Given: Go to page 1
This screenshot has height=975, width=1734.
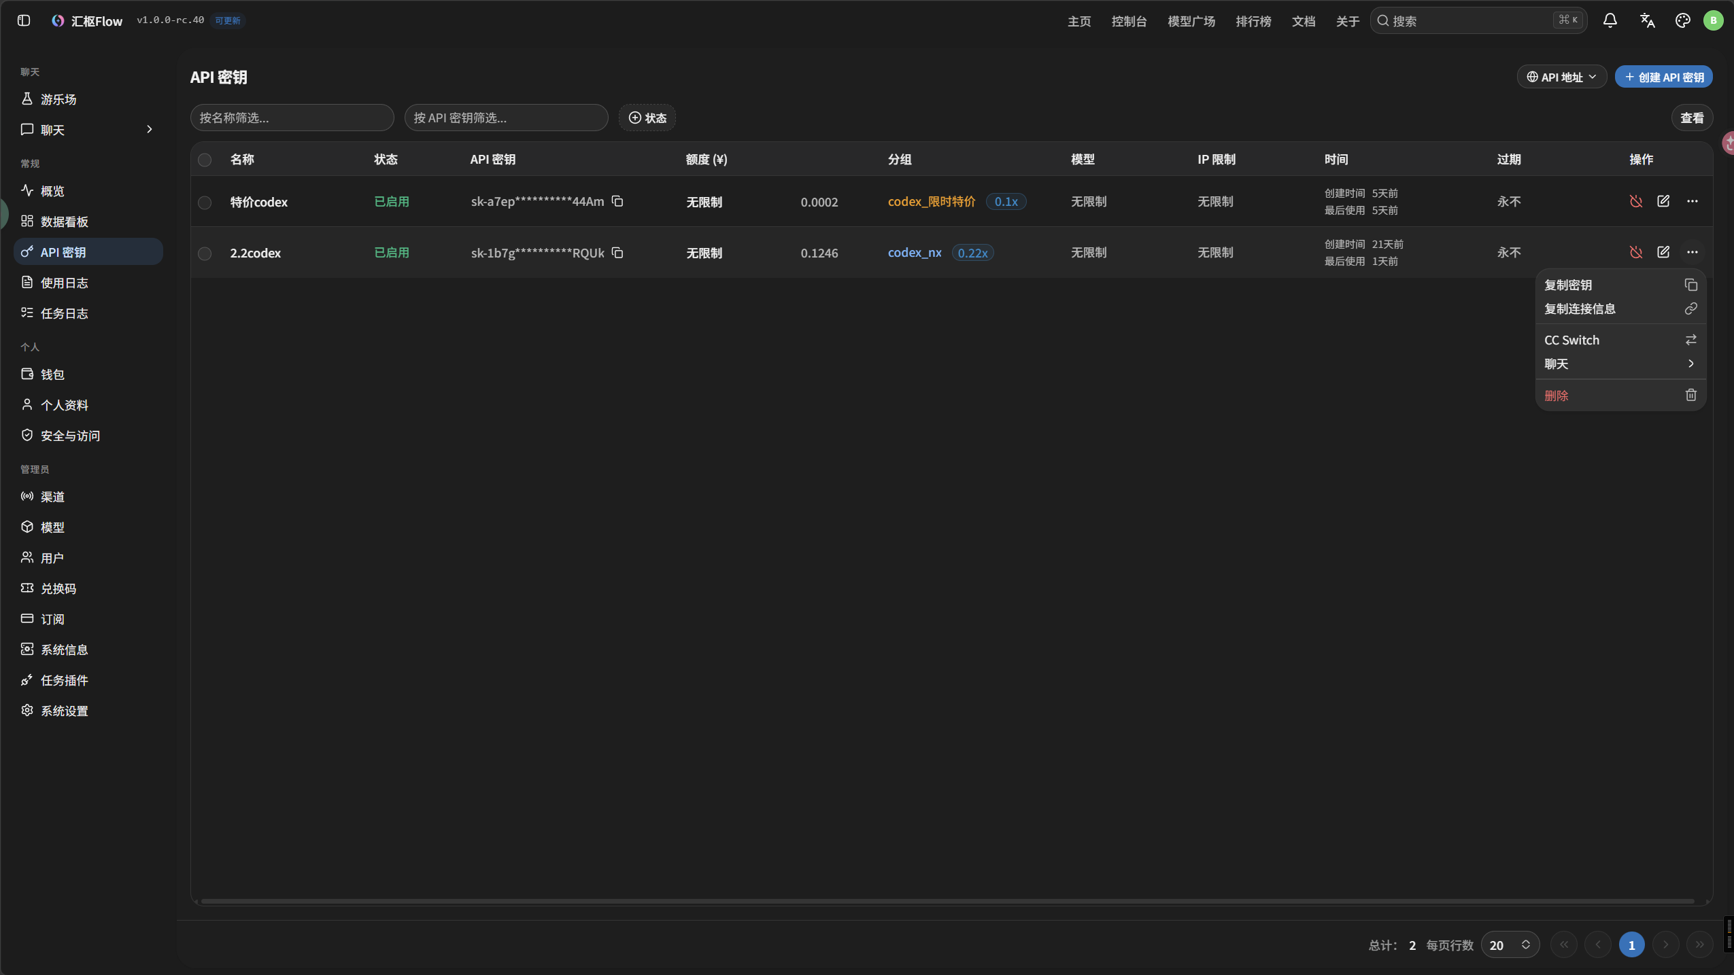Looking at the screenshot, I should (x=1631, y=945).
